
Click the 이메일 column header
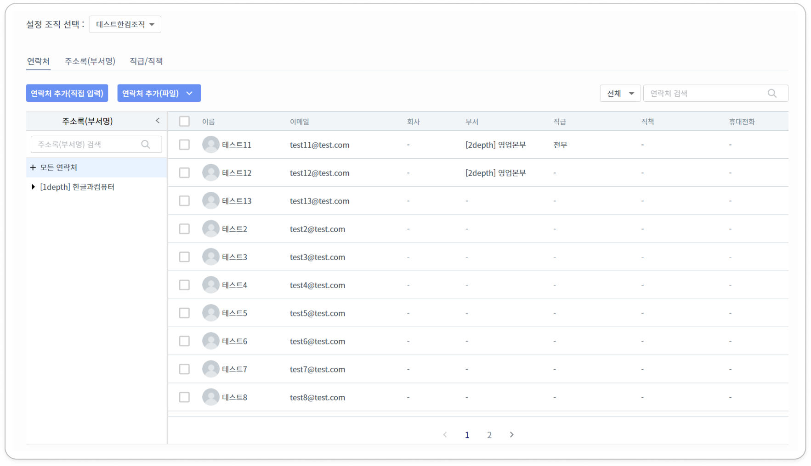[299, 122]
